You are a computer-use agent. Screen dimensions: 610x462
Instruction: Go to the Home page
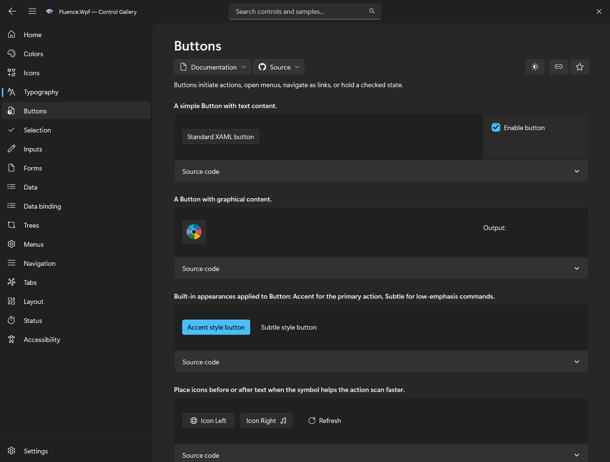(76, 34)
